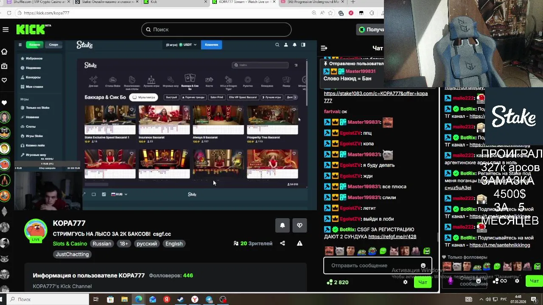Click the blue 'Кошелек' wallet button
Image resolution: width=543 pixels, height=305 pixels.
[x=211, y=44]
